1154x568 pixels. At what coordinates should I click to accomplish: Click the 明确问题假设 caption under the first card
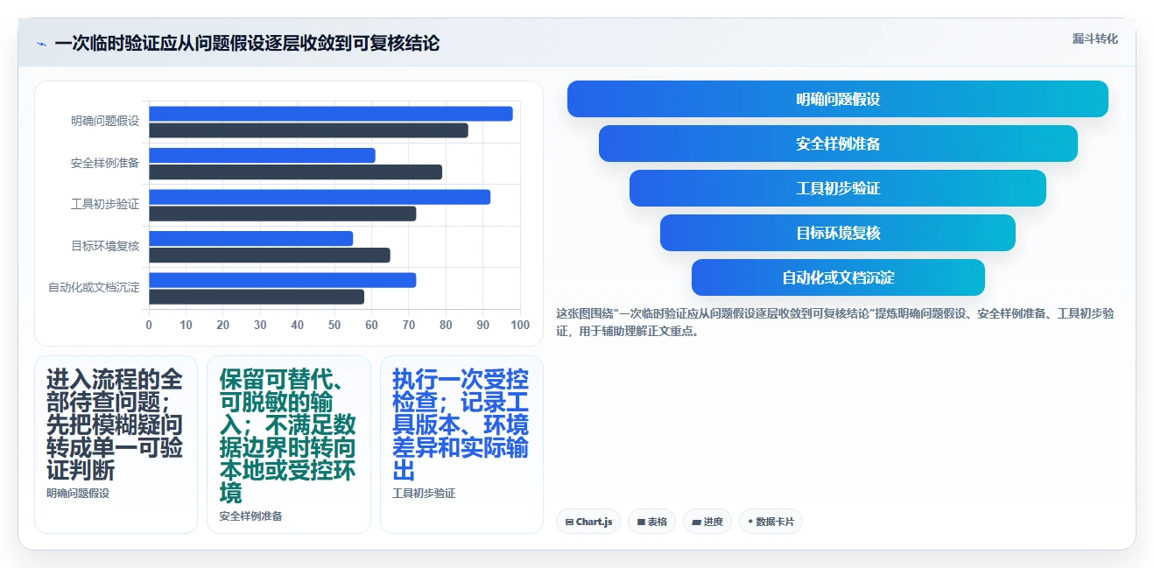pyautogui.click(x=78, y=494)
